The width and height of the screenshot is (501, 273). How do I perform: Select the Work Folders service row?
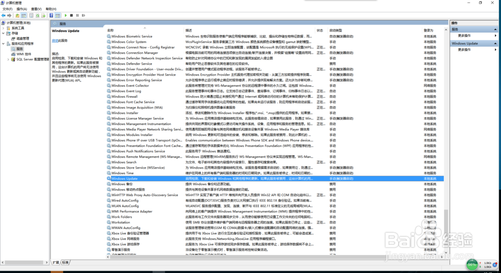[275, 217]
